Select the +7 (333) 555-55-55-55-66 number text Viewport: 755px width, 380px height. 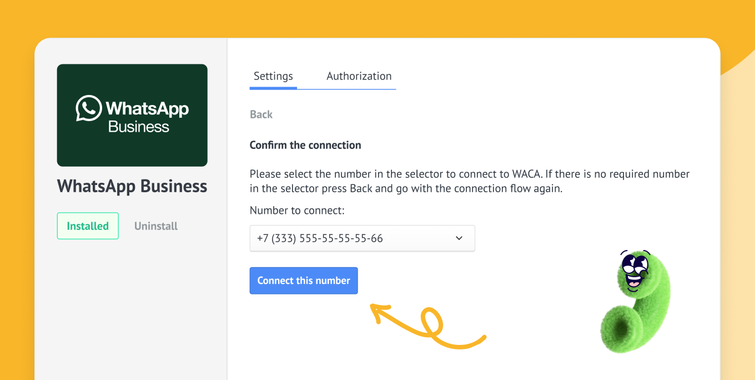pos(320,238)
